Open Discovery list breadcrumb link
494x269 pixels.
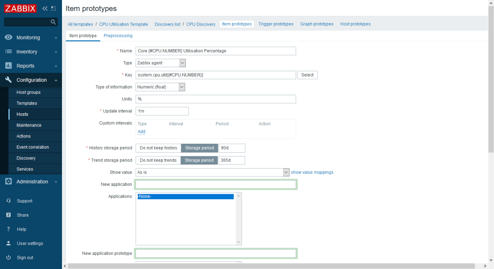(x=167, y=24)
